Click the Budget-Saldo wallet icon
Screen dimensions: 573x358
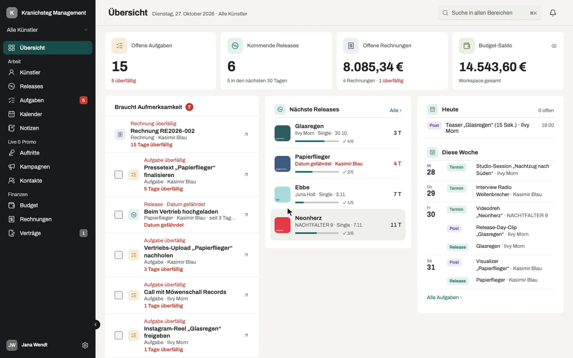coord(467,46)
